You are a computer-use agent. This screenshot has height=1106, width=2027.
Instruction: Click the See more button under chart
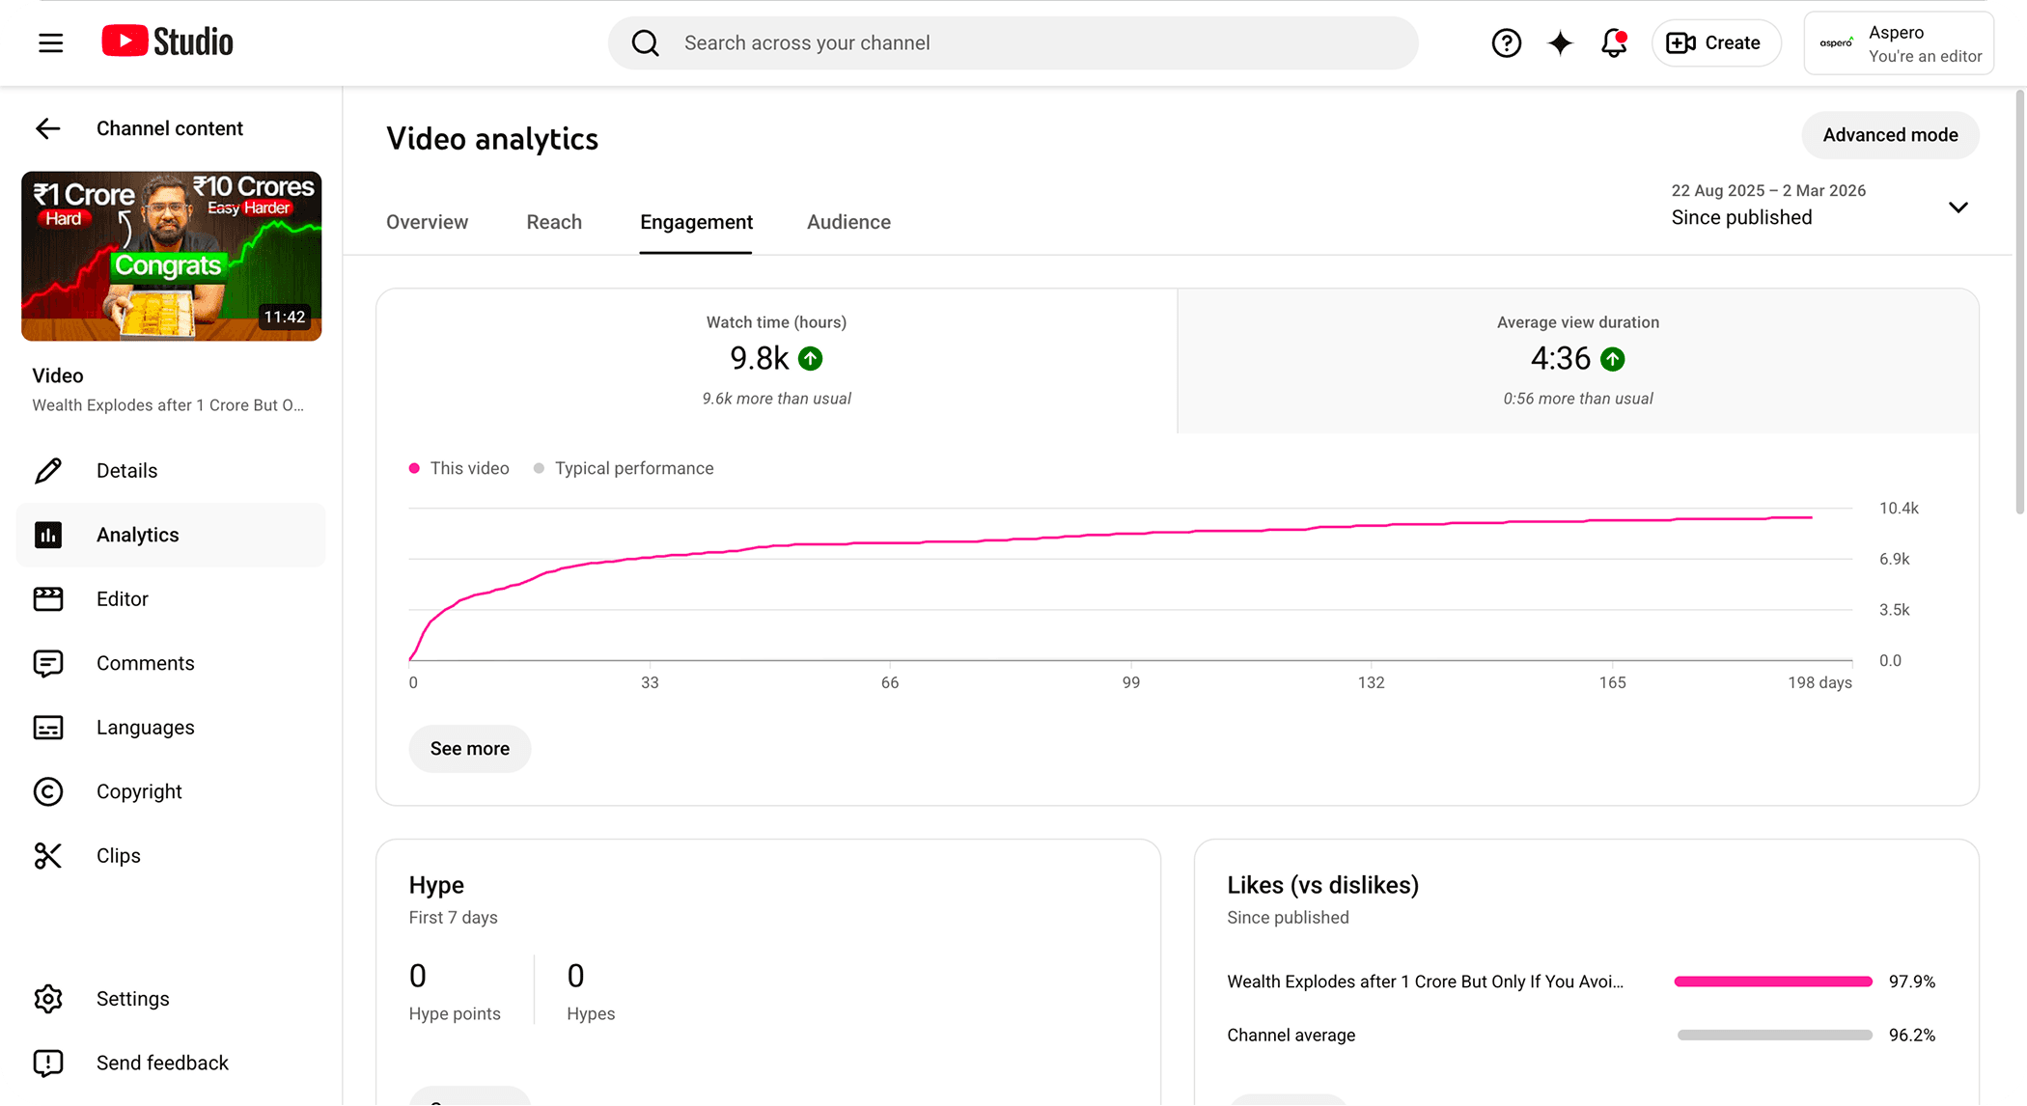pyautogui.click(x=469, y=748)
